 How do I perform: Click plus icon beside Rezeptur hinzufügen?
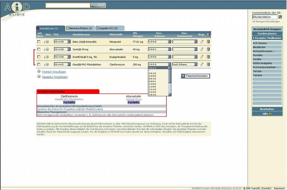[39, 76]
